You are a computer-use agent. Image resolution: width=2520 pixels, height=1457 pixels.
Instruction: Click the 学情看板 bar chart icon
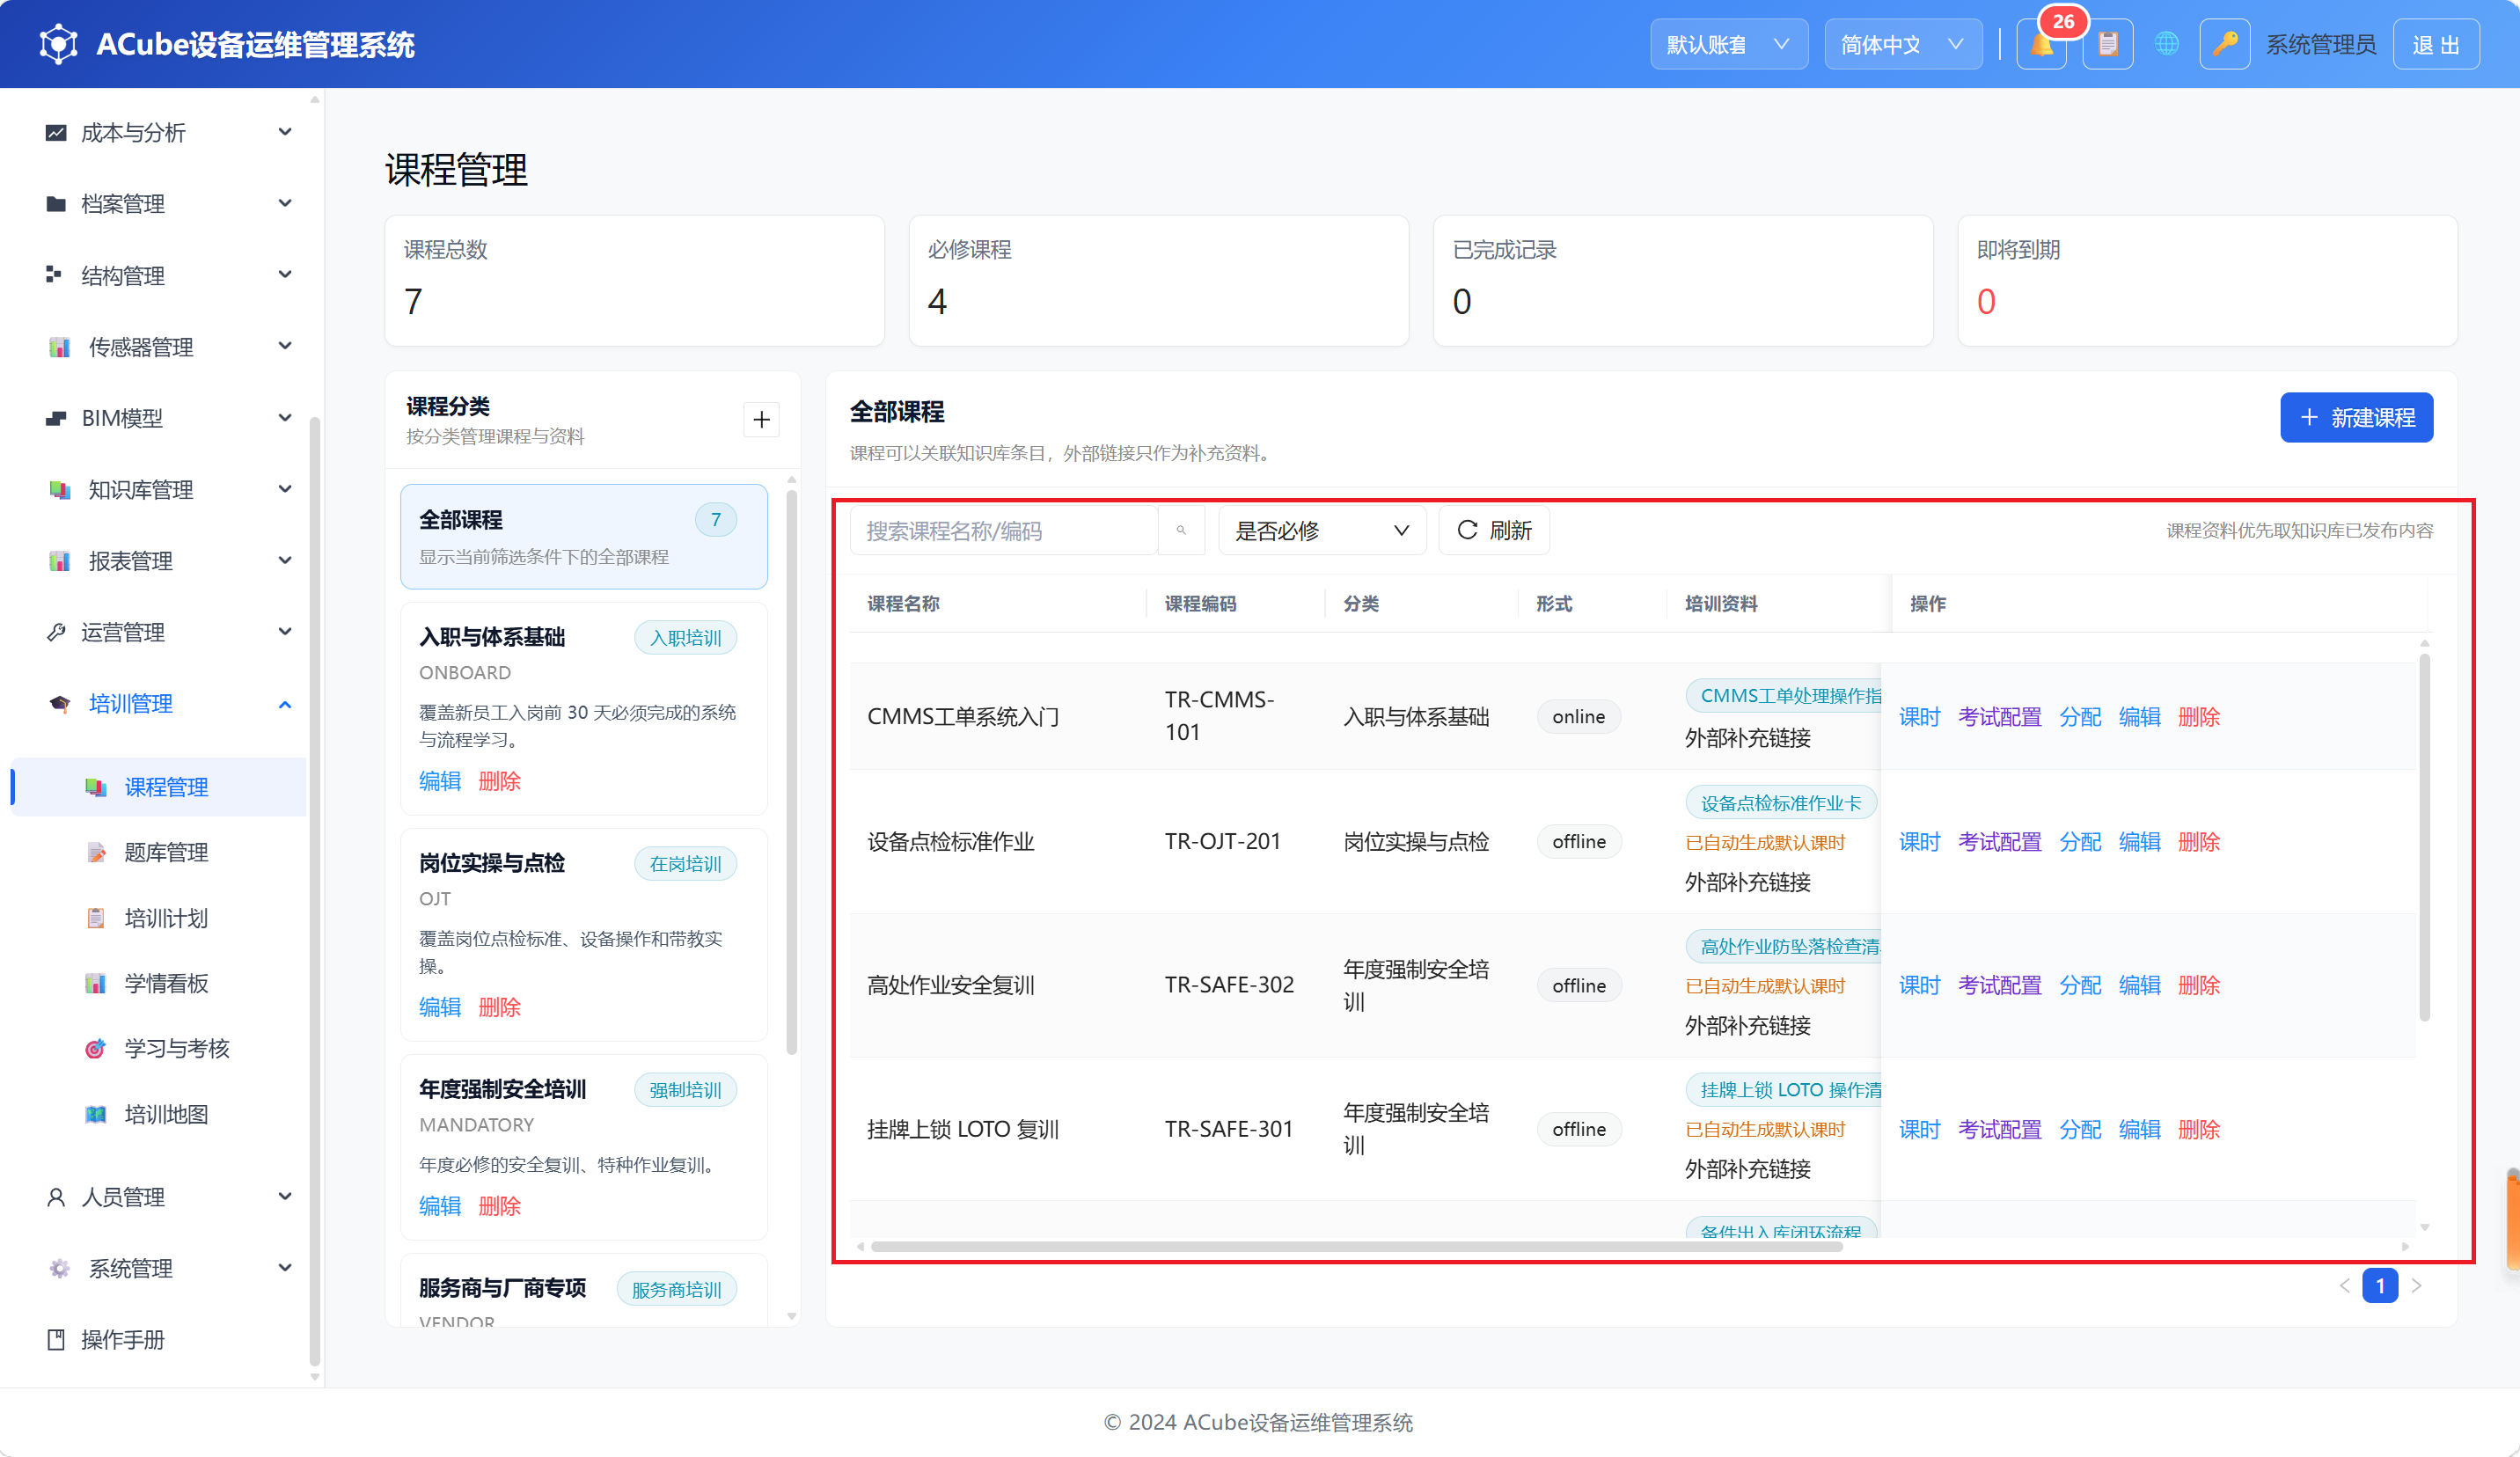[x=96, y=983]
